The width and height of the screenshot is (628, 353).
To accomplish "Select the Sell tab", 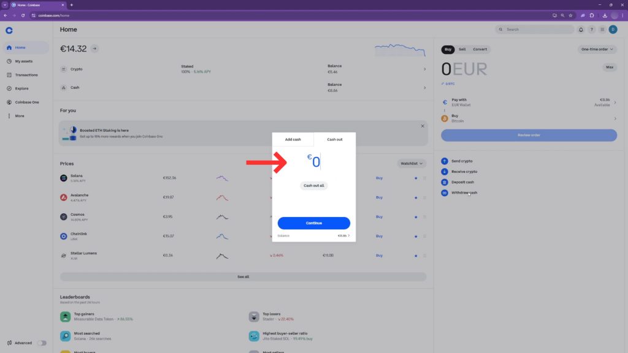I will click(462, 49).
